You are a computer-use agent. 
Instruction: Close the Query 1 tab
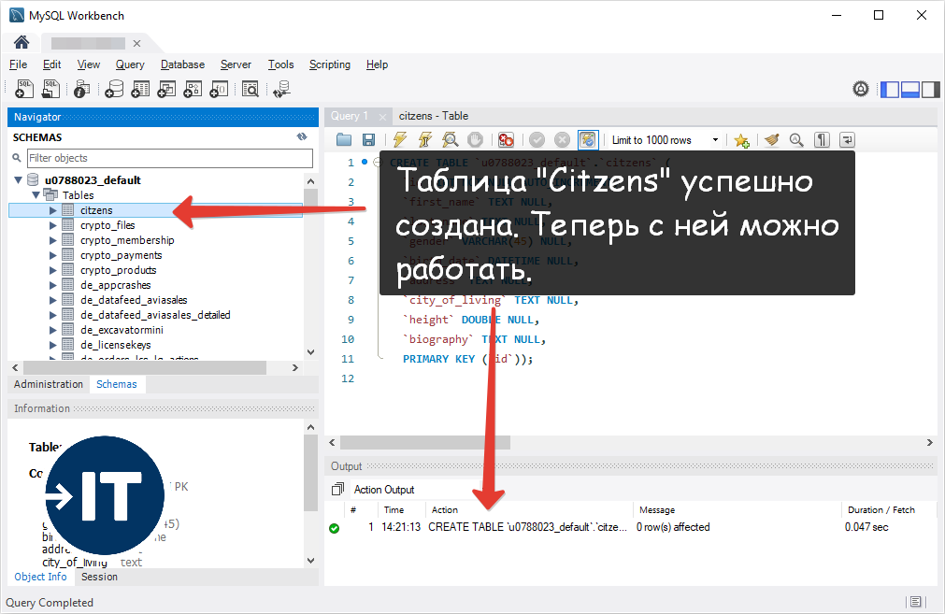(x=382, y=116)
